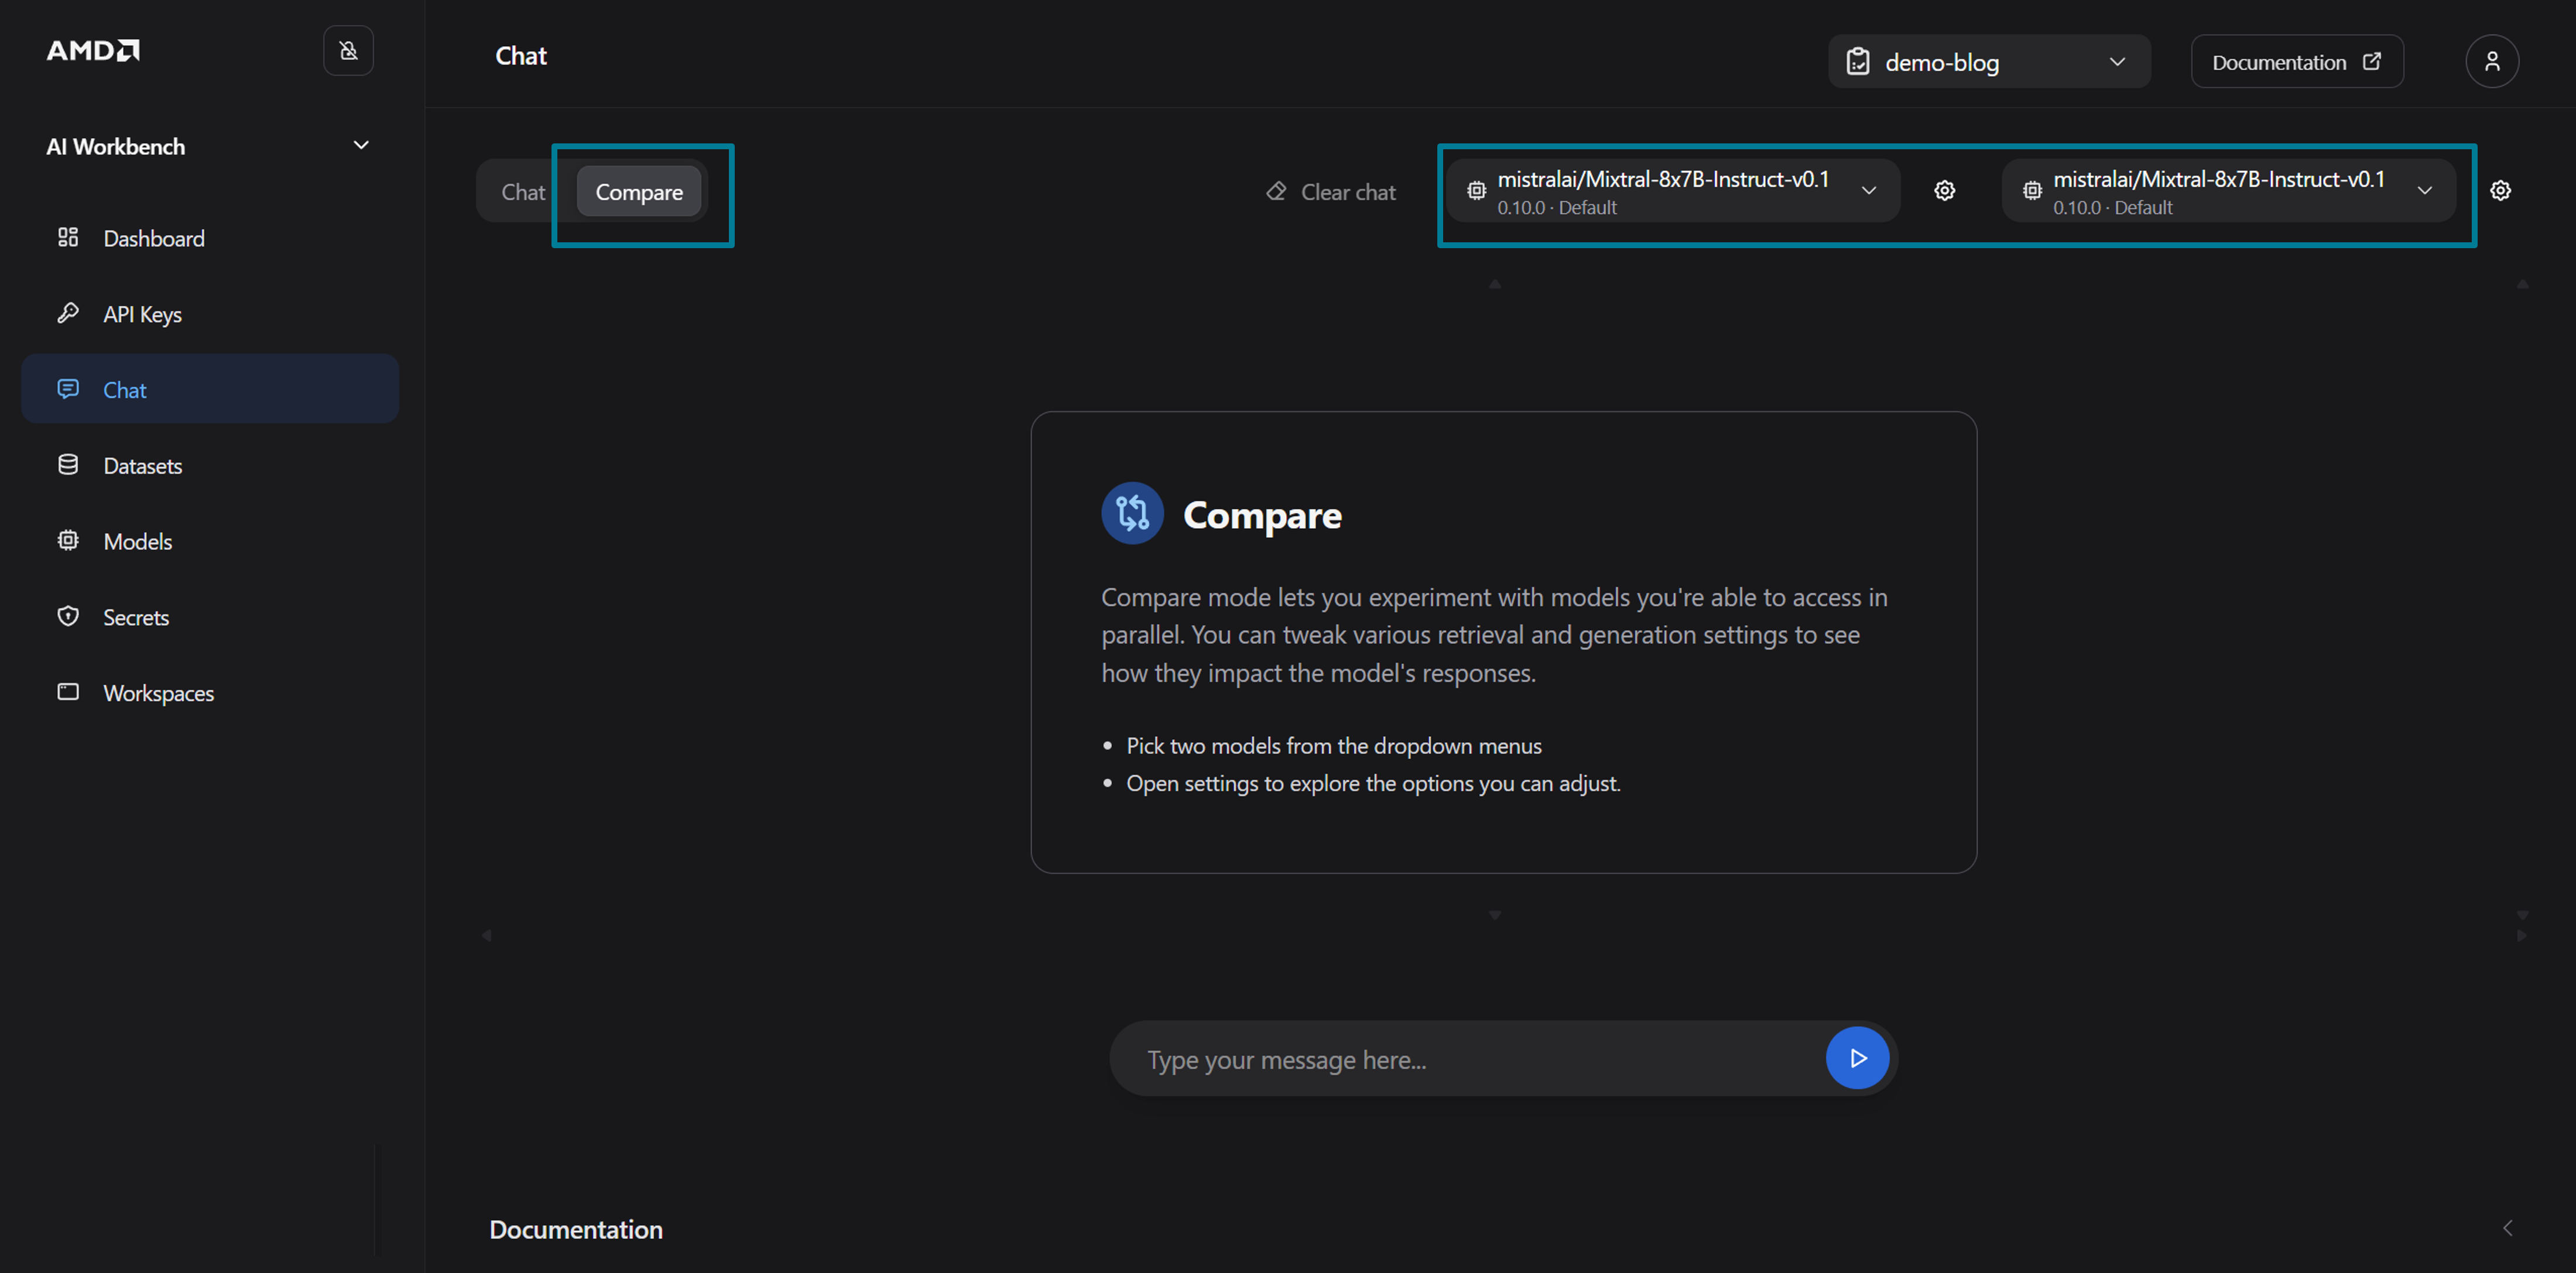Image resolution: width=2576 pixels, height=1273 pixels.
Task: Open Workspaces from the sidebar
Action: (158, 693)
